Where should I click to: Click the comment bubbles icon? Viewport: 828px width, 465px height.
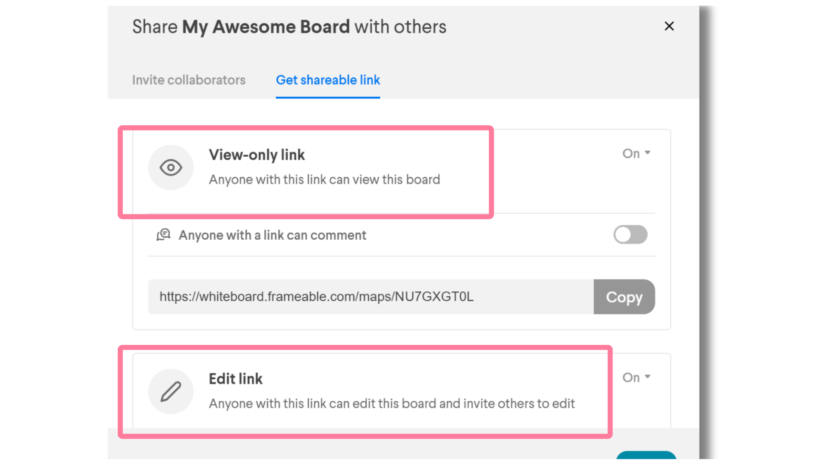tap(163, 235)
